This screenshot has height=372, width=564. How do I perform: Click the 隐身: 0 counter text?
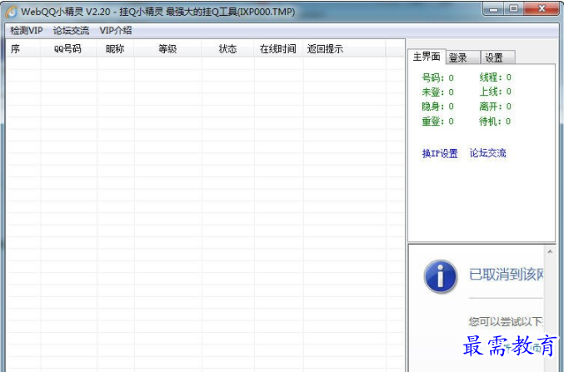[x=437, y=107]
